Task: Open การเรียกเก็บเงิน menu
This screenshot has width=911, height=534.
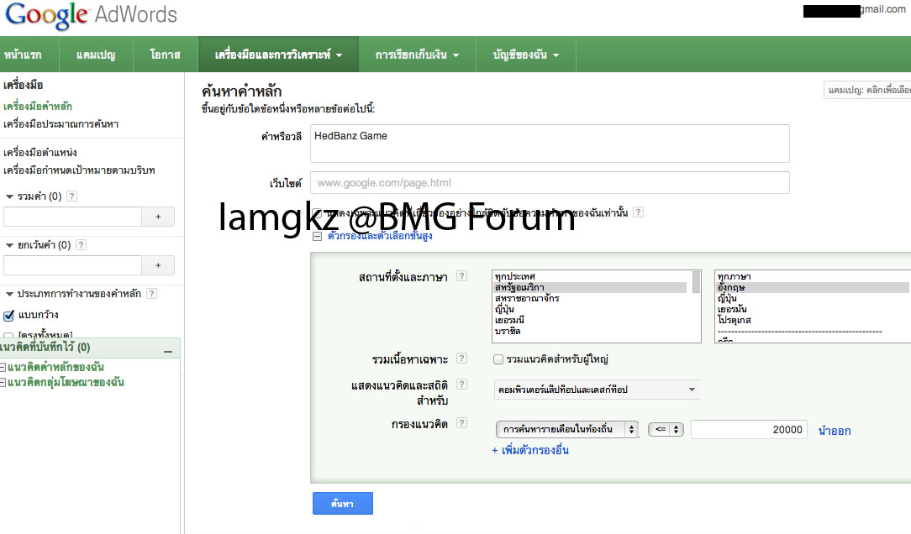Action: (x=417, y=55)
